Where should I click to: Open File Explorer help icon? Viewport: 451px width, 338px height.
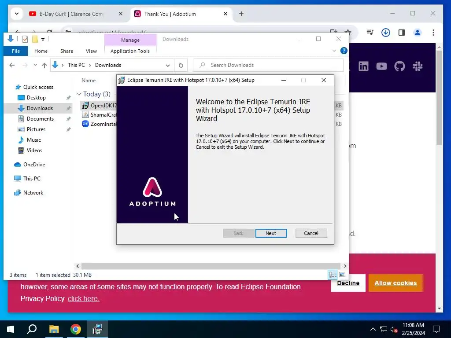pos(344,51)
